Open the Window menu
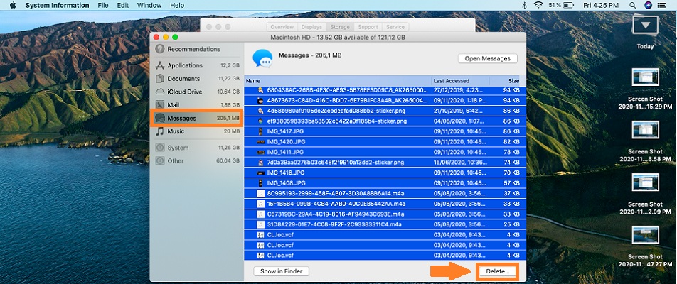The height and width of the screenshot is (284, 677). point(149,5)
